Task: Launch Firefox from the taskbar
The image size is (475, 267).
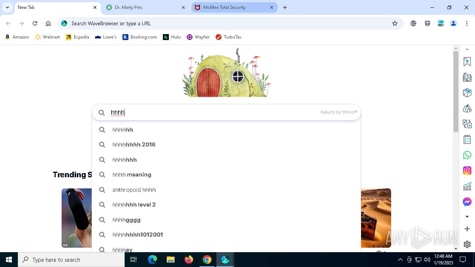Action: click(x=189, y=260)
